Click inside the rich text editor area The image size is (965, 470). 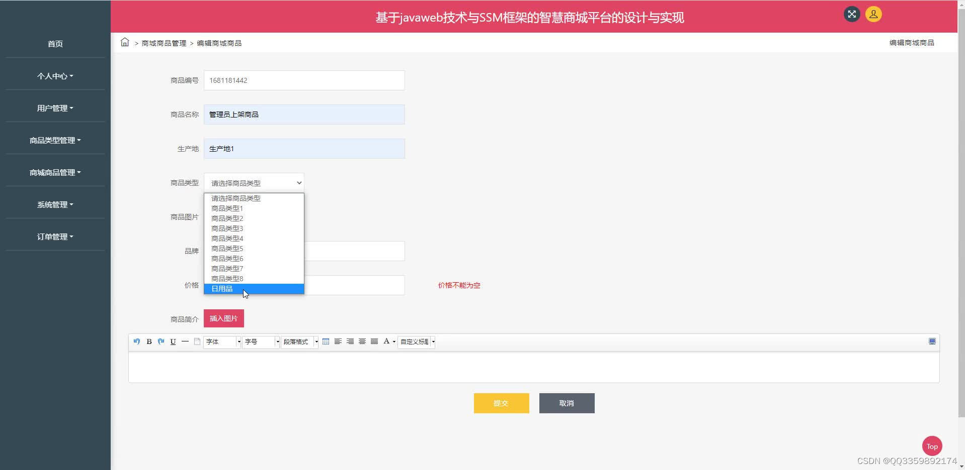pos(534,367)
